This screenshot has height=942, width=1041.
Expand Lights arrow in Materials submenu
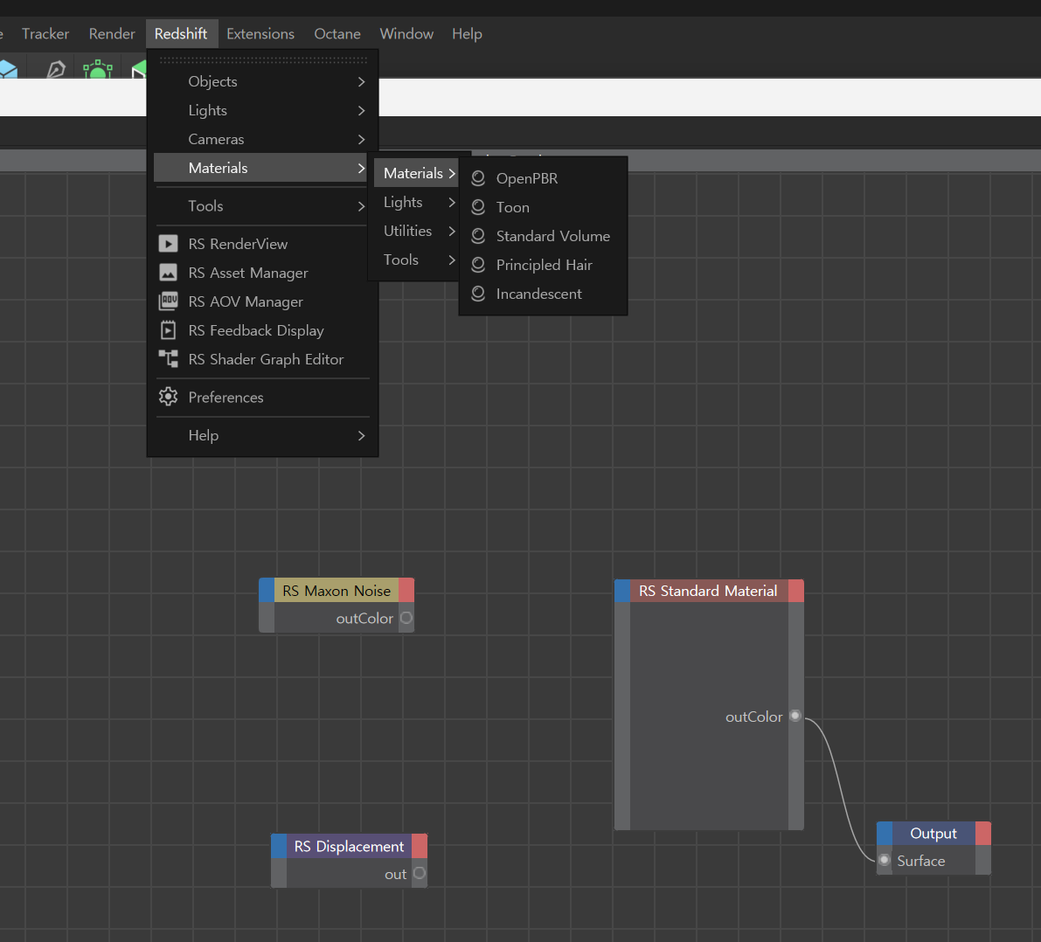click(452, 202)
